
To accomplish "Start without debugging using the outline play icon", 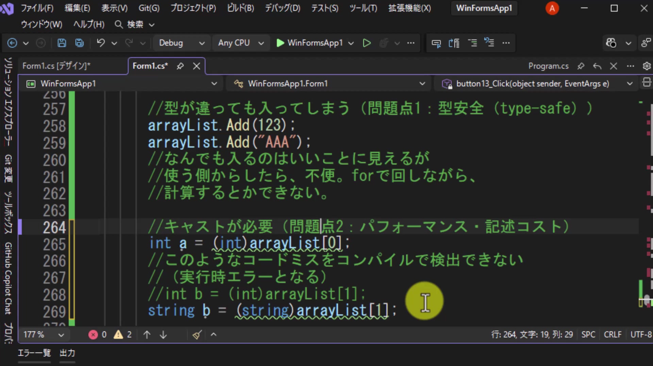I will coord(367,43).
